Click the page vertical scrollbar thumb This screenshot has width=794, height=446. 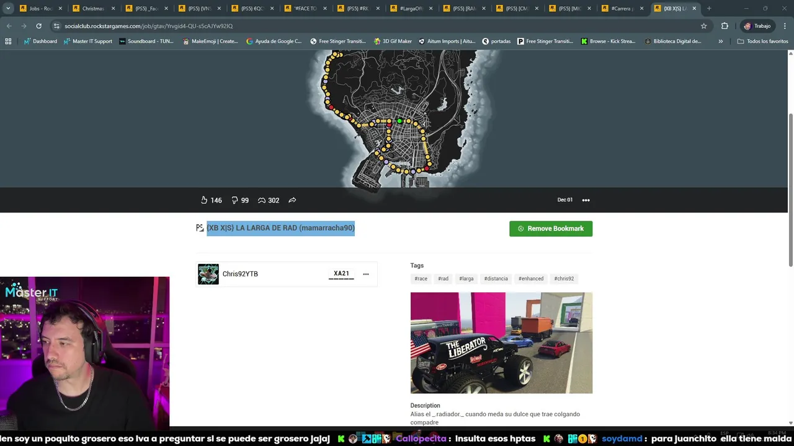tap(790, 191)
